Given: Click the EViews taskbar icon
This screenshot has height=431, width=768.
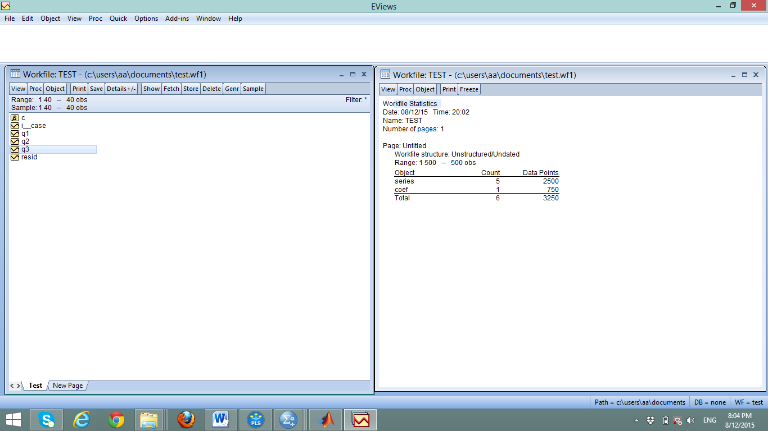Looking at the screenshot, I should pos(360,419).
